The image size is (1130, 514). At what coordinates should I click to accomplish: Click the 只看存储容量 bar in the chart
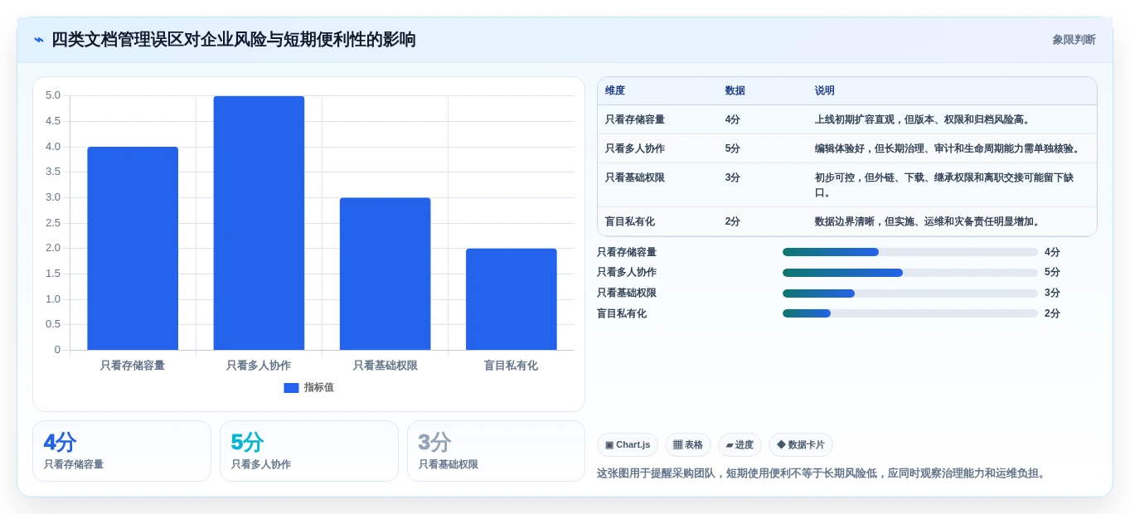click(x=133, y=248)
